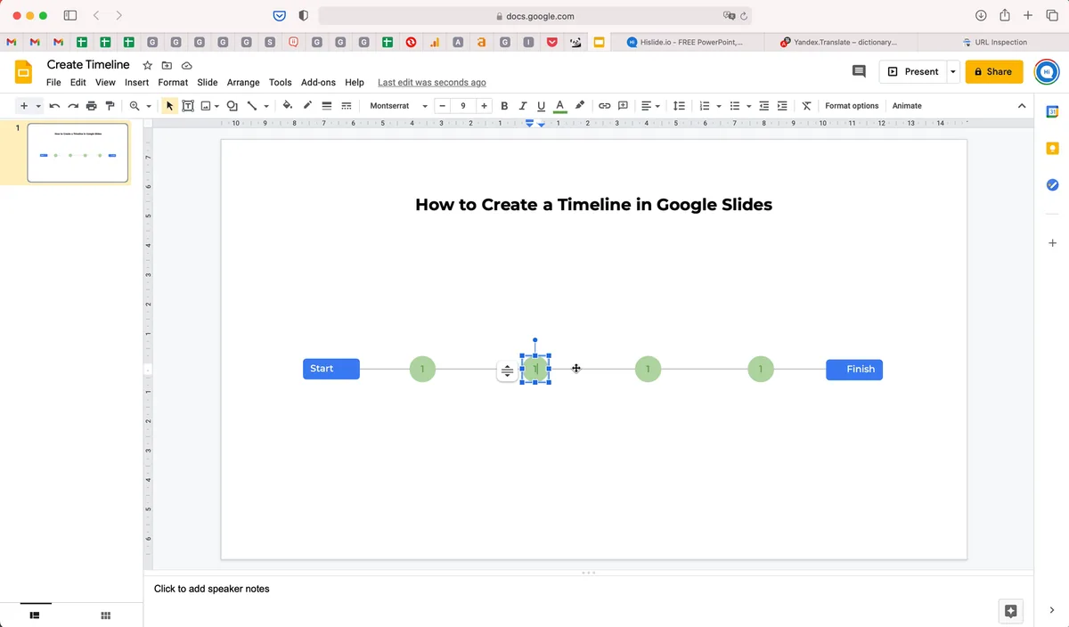This screenshot has width=1069, height=627.
Task: Print the presentation using the printer icon
Action: click(x=91, y=106)
